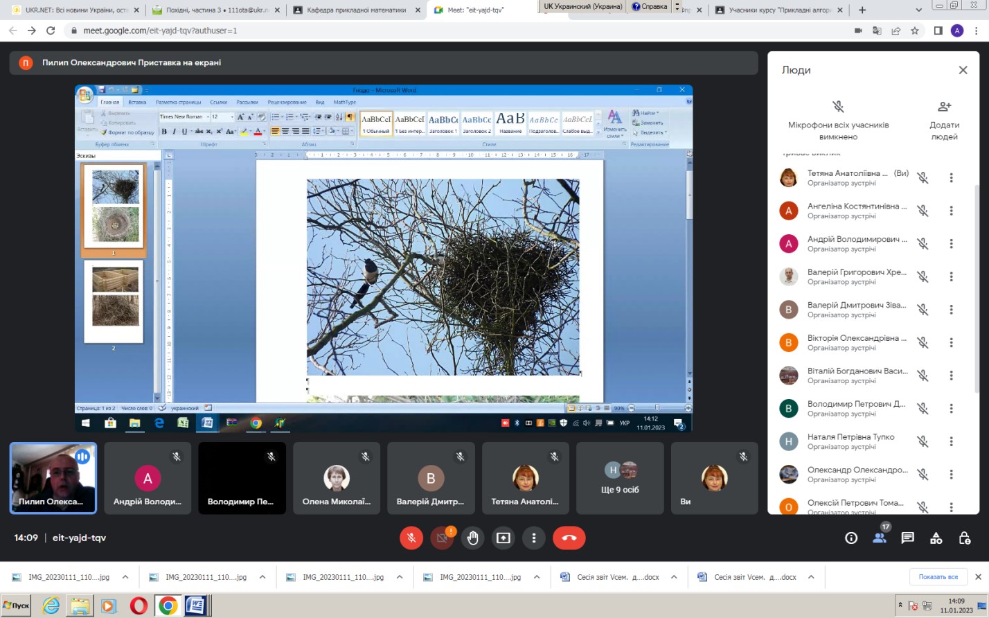Image resolution: width=989 pixels, height=618 pixels.
Task: Open the chat with everyone panel
Action: click(x=907, y=538)
